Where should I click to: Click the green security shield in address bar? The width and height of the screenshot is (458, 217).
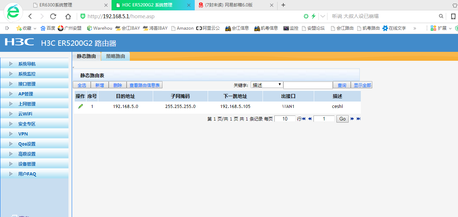click(x=83, y=16)
